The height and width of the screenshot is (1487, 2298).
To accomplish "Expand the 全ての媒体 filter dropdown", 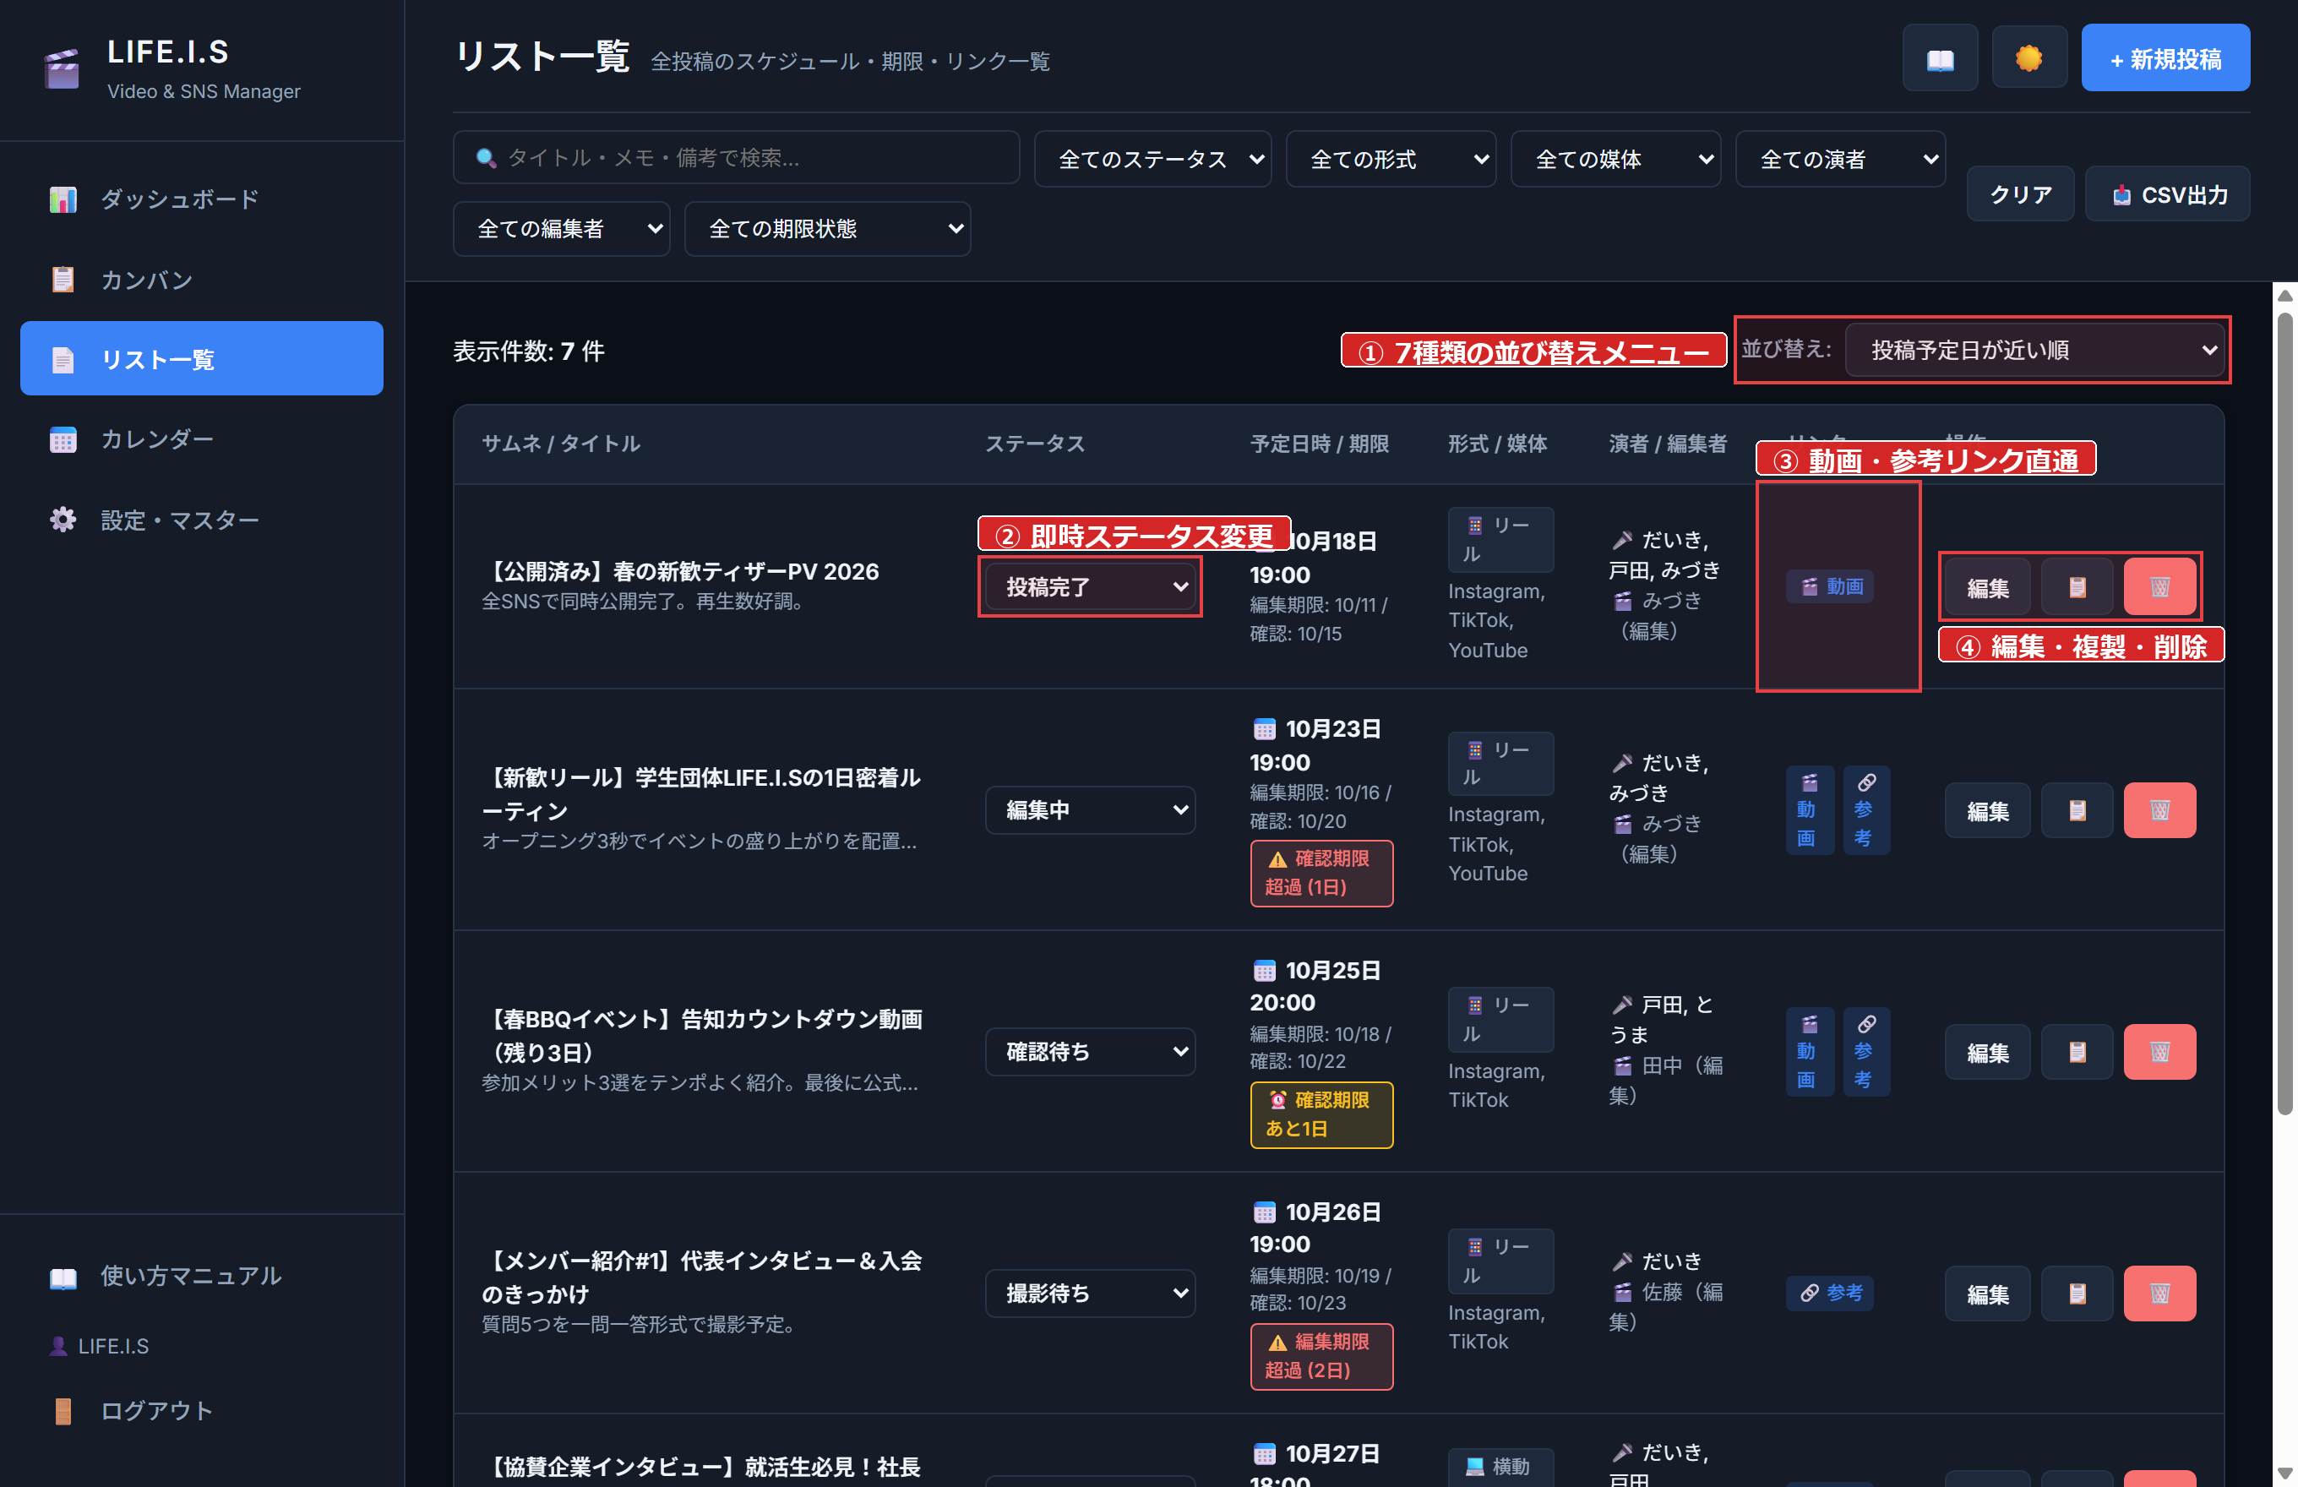I will pyautogui.click(x=1615, y=158).
